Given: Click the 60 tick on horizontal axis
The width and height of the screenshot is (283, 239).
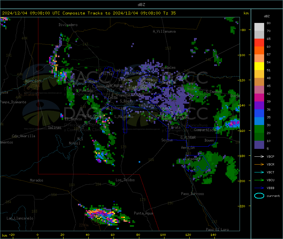Looking at the screenshot, I should 113,235.
